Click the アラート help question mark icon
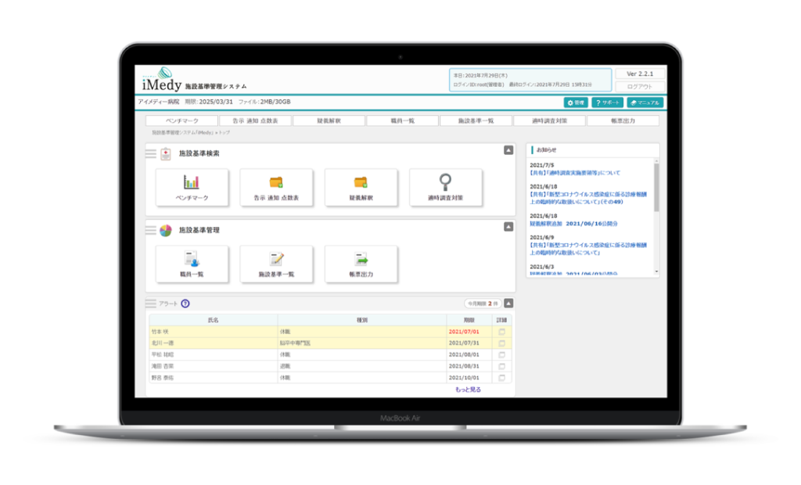This screenshot has height=485, width=801. point(185,304)
